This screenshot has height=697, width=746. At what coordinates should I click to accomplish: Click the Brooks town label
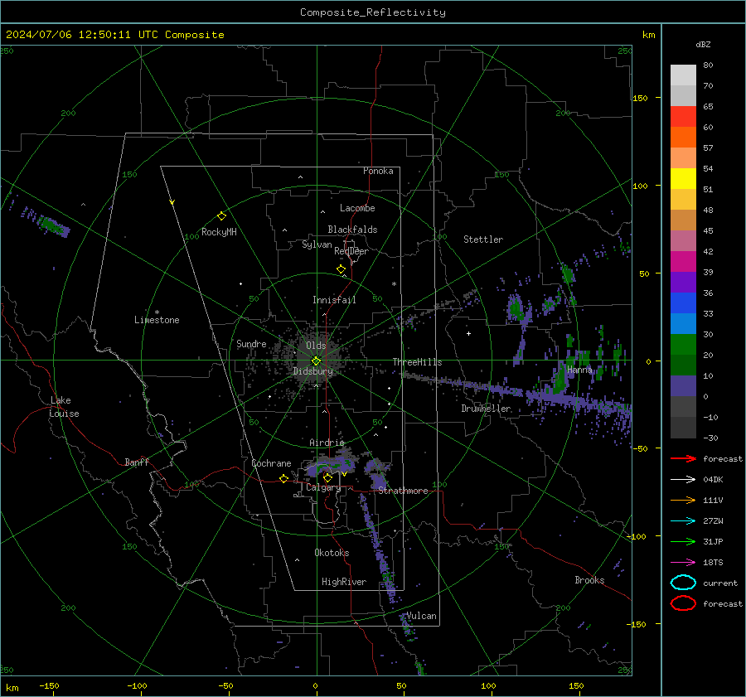pos(589,580)
